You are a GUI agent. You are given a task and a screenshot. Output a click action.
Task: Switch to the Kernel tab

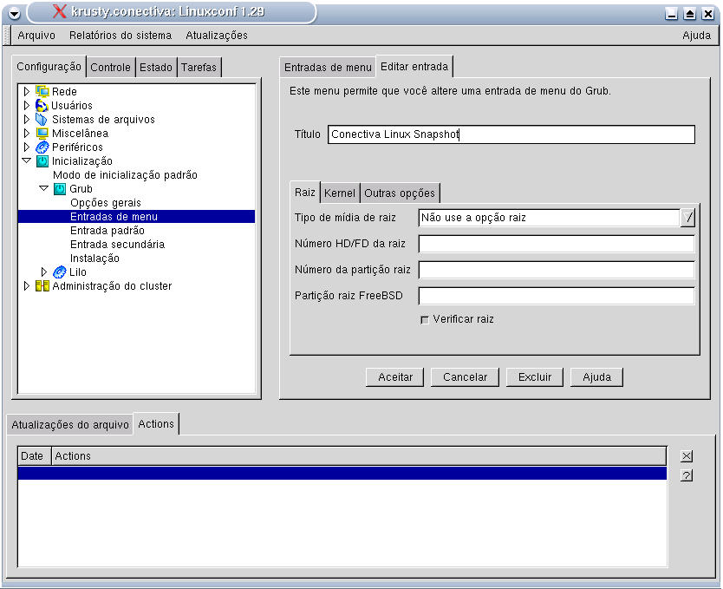[x=340, y=193]
